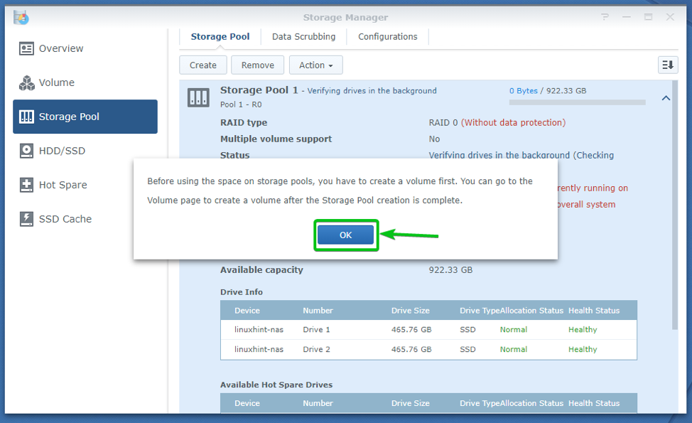Screen dimensions: 692x423
Task: Click the Storage Pool 1 drives icon
Action: pos(198,97)
